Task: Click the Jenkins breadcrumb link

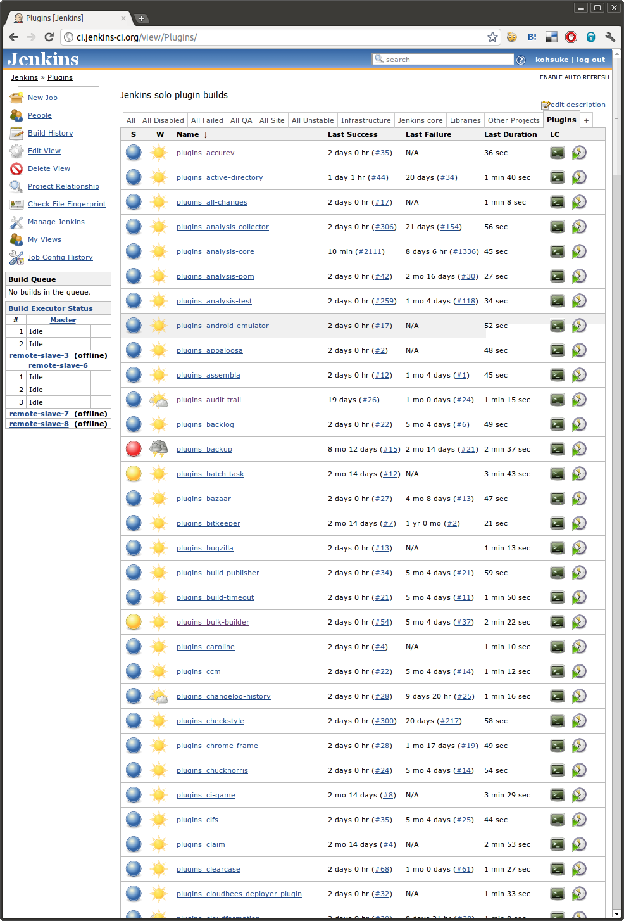Action: [x=25, y=77]
